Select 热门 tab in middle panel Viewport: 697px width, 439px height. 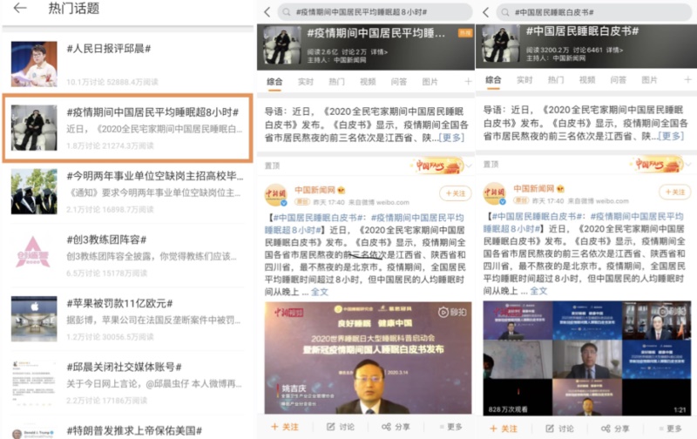tap(336, 81)
